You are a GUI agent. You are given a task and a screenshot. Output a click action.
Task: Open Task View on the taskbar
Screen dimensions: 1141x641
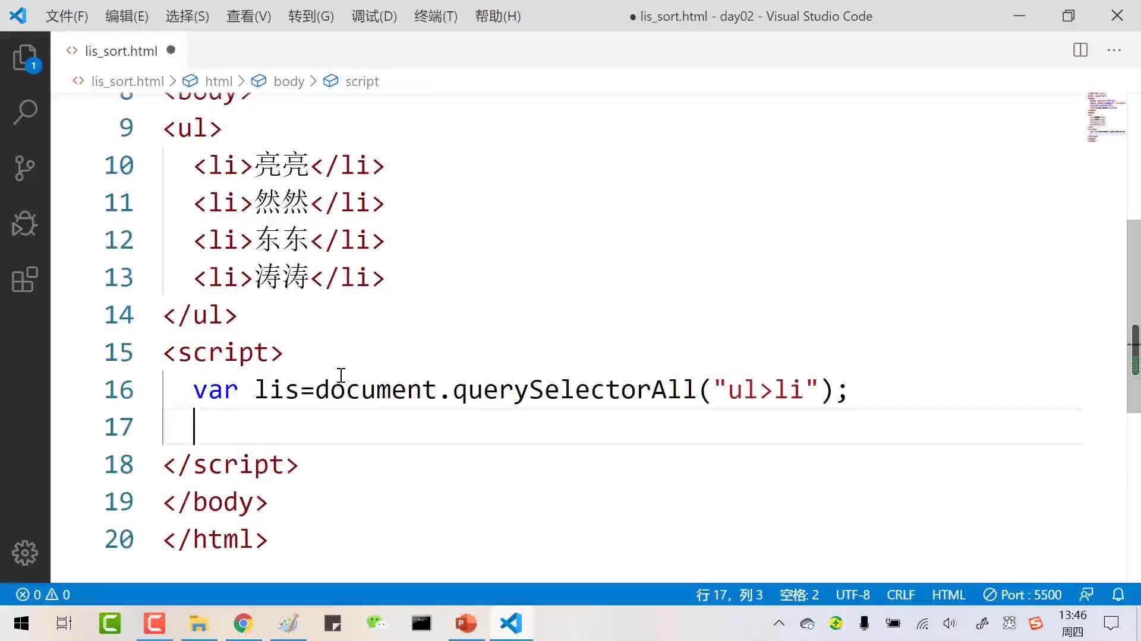point(64,623)
